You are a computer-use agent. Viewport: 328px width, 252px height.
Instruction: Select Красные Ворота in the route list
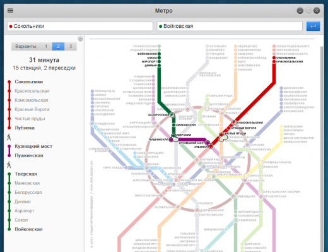pyautogui.click(x=32, y=109)
